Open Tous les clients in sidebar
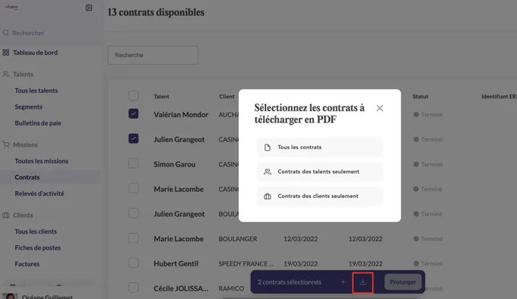 pyautogui.click(x=36, y=231)
